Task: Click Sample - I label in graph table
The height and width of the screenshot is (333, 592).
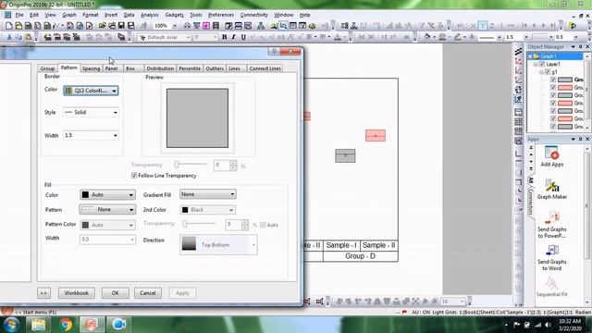Action: [x=341, y=245]
